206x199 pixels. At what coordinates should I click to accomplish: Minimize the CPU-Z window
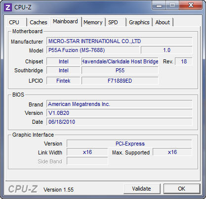(159, 5)
